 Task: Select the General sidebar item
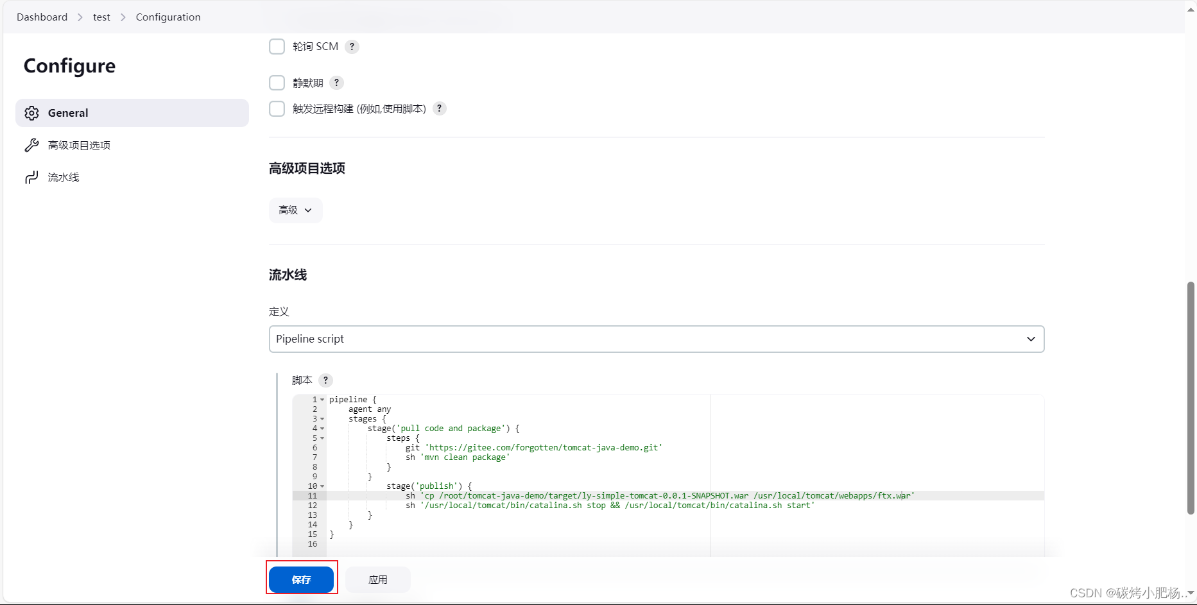tap(132, 113)
